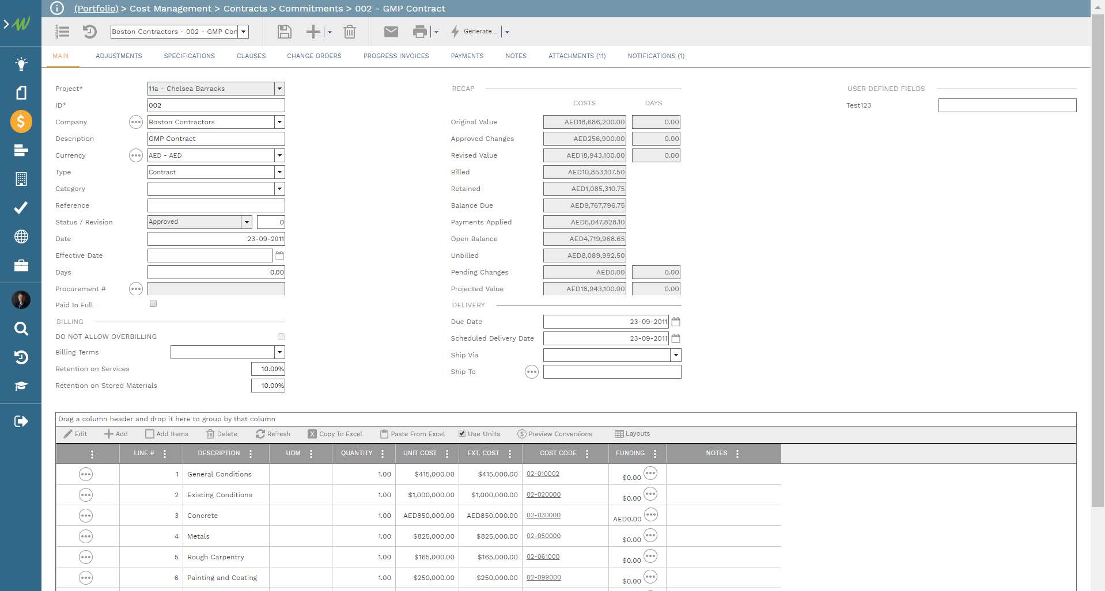This screenshot has width=1105, height=591.
Task: Open the Effective Date calendar picker
Action: 279,255
